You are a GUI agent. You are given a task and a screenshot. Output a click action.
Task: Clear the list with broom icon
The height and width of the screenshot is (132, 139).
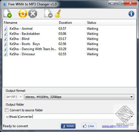[x=58, y=13]
